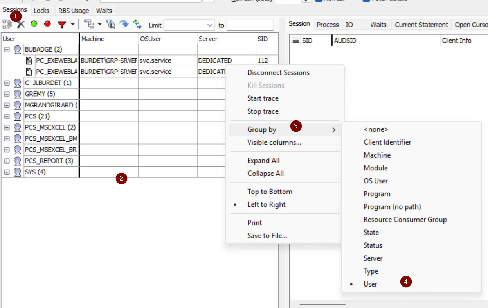Switch to the Locks tab
The height and width of the screenshot is (308, 488).
41,11
